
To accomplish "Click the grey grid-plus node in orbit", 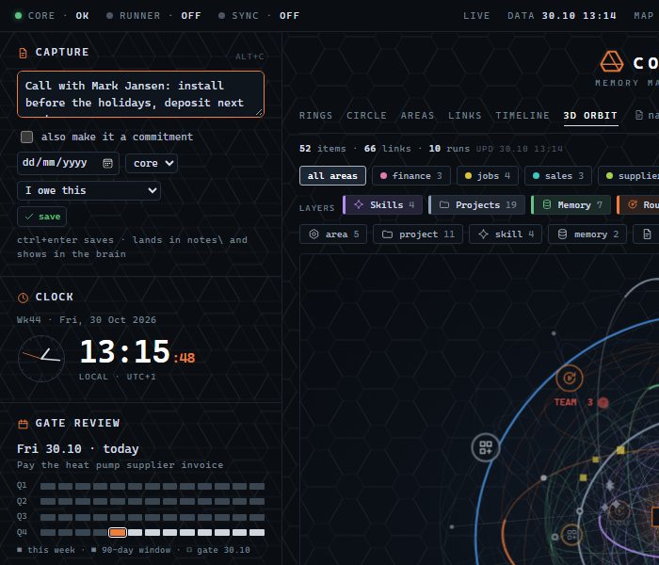I will pyautogui.click(x=486, y=447).
